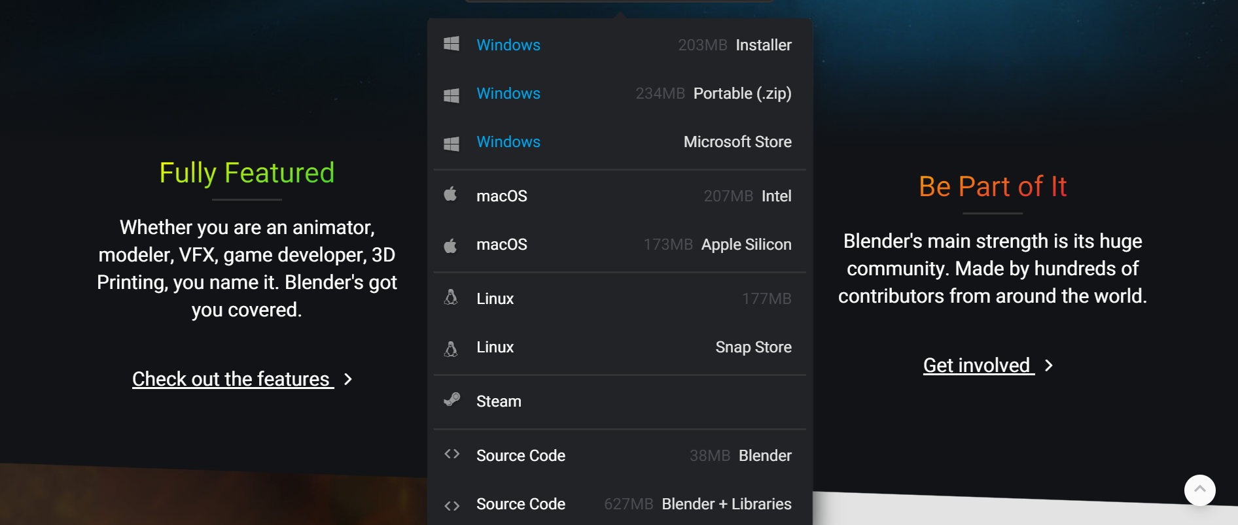
Task: Select Windows Microsoft Store option
Action: pos(620,142)
